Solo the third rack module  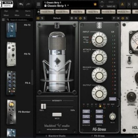127,18
